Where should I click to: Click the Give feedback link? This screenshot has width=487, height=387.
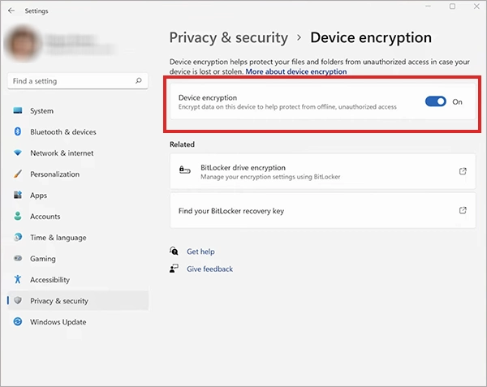tap(209, 269)
